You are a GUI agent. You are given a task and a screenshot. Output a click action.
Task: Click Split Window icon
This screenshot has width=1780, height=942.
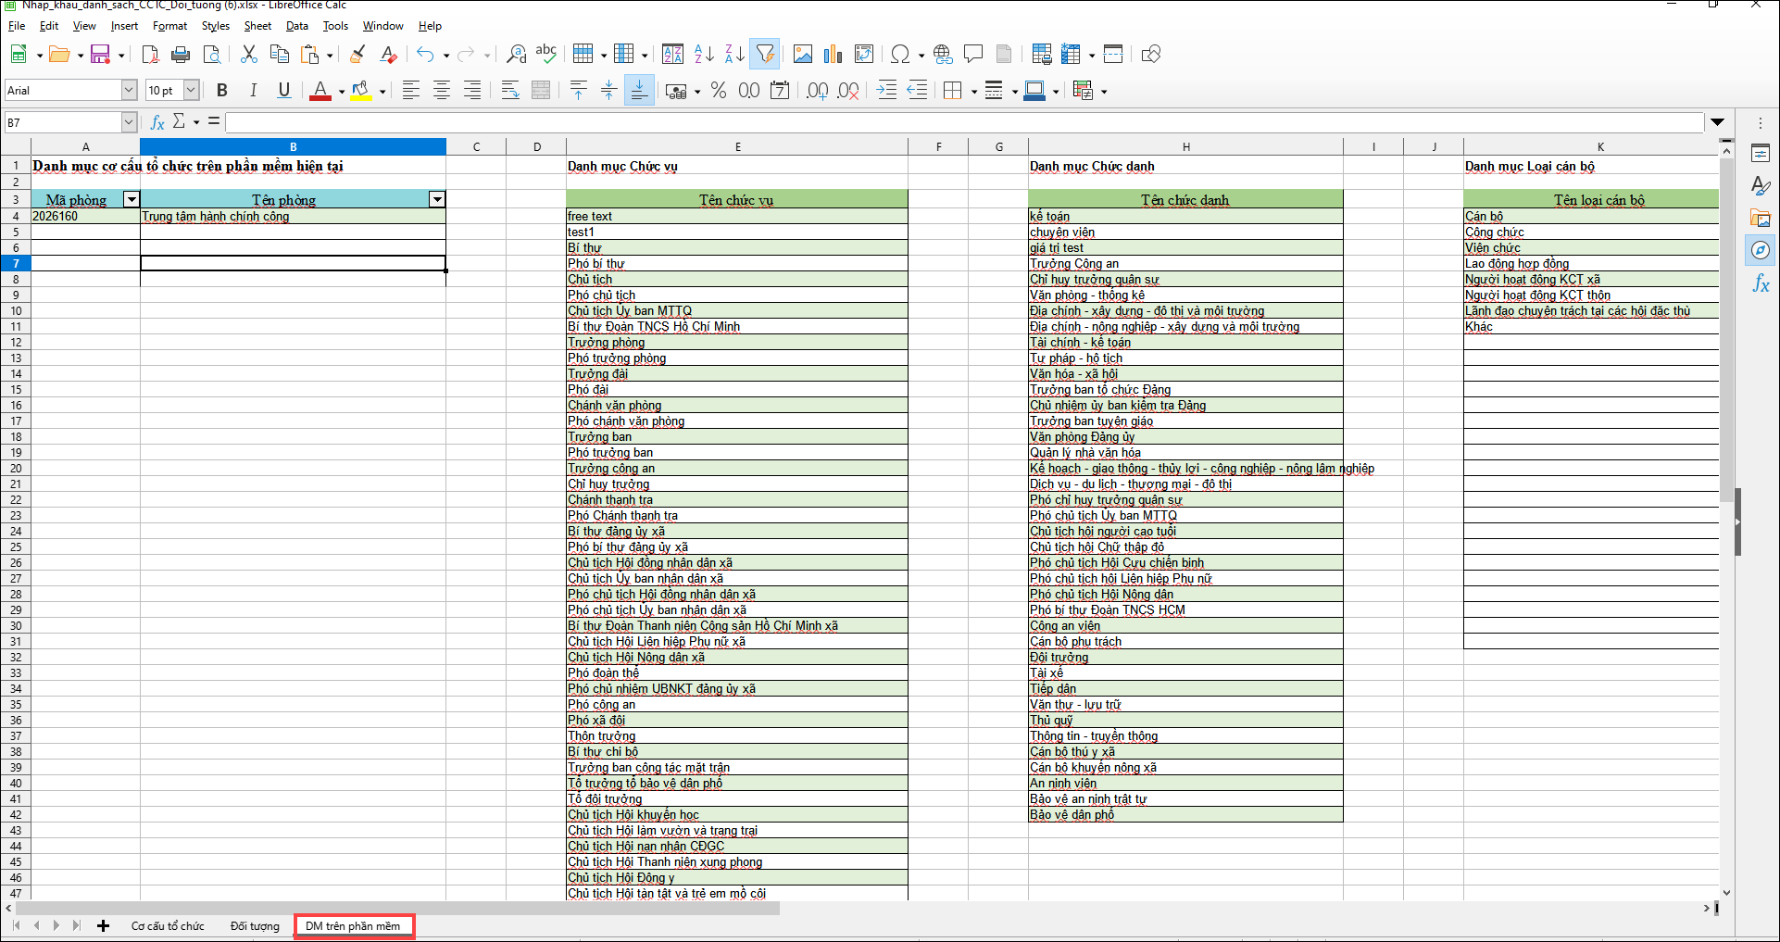tap(1113, 55)
